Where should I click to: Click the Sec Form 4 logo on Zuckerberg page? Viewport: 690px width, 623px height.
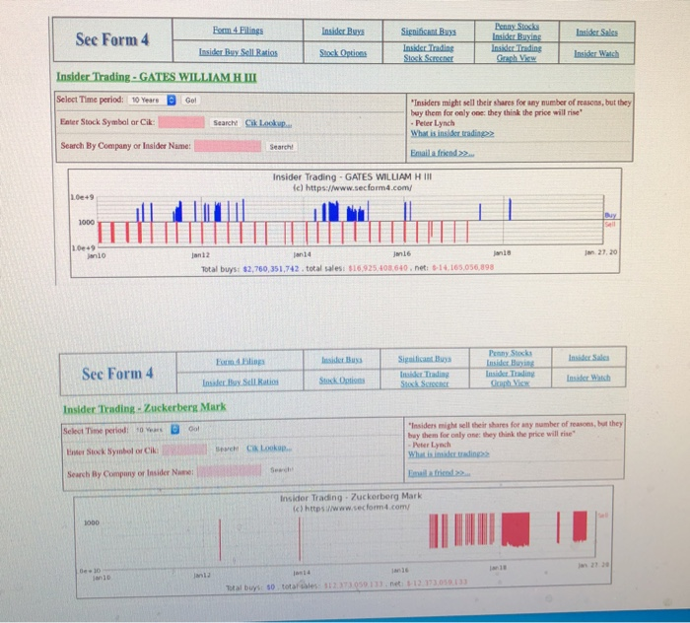[117, 374]
